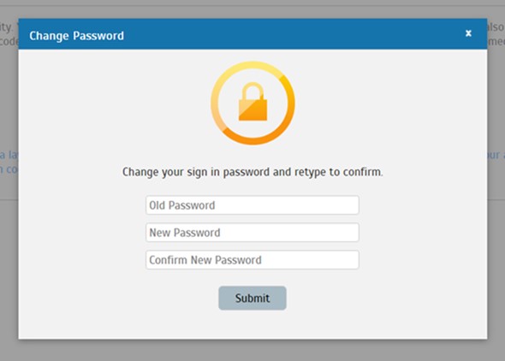The width and height of the screenshot is (505, 361).
Task: Click the sign in password instruction text
Action: point(253,172)
